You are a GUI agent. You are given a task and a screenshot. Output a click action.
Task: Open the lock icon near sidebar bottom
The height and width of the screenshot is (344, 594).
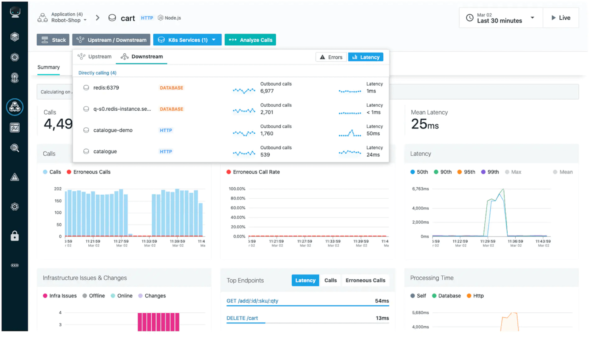[x=14, y=236]
